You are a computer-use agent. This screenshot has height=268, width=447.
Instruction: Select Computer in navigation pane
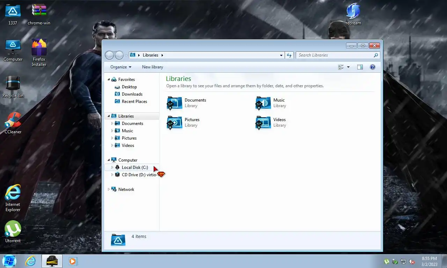click(128, 160)
